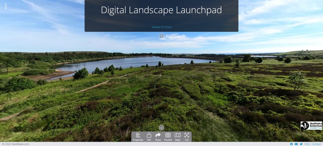Viewport: 323px width, 146px height.
Task: Open the Maps view
Action: [178, 137]
